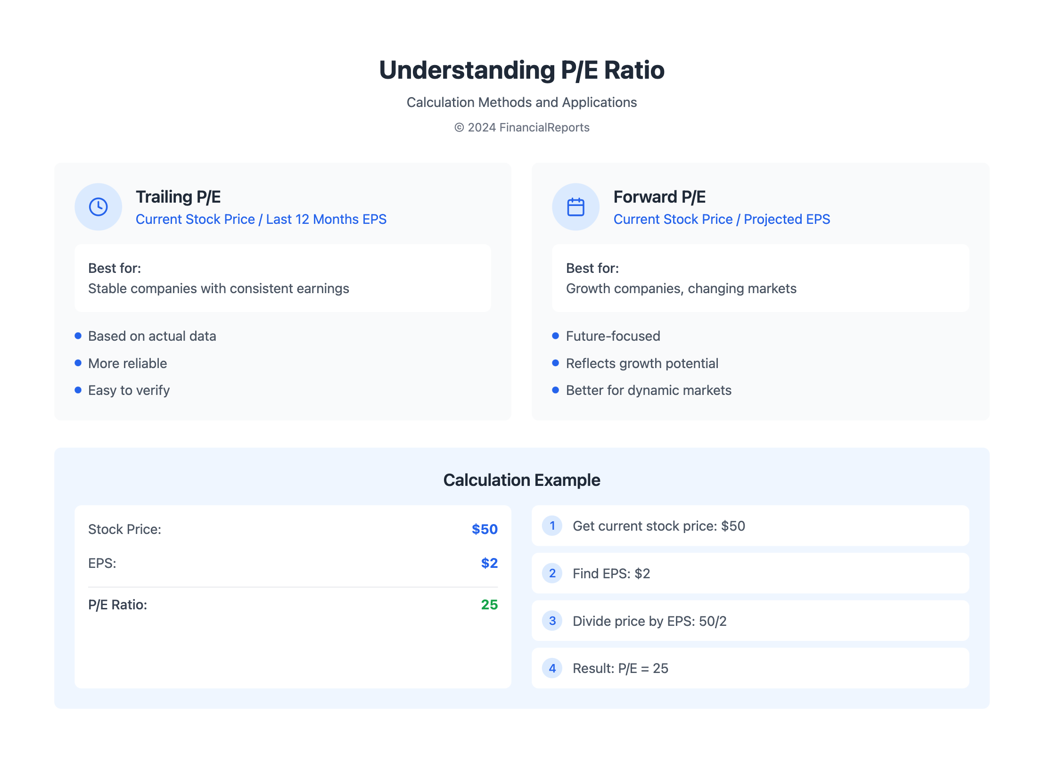Select the Understanding P/E Ratio title
The width and height of the screenshot is (1044, 763).
(x=522, y=70)
